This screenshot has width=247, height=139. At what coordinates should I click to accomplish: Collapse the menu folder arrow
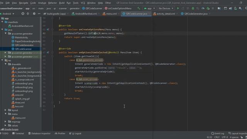point(5,114)
